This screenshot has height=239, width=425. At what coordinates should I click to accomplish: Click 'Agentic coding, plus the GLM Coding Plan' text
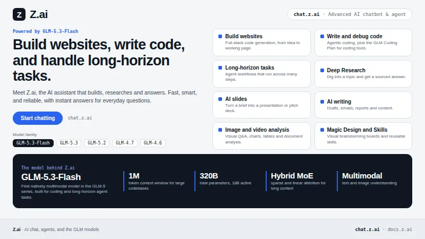point(362,46)
